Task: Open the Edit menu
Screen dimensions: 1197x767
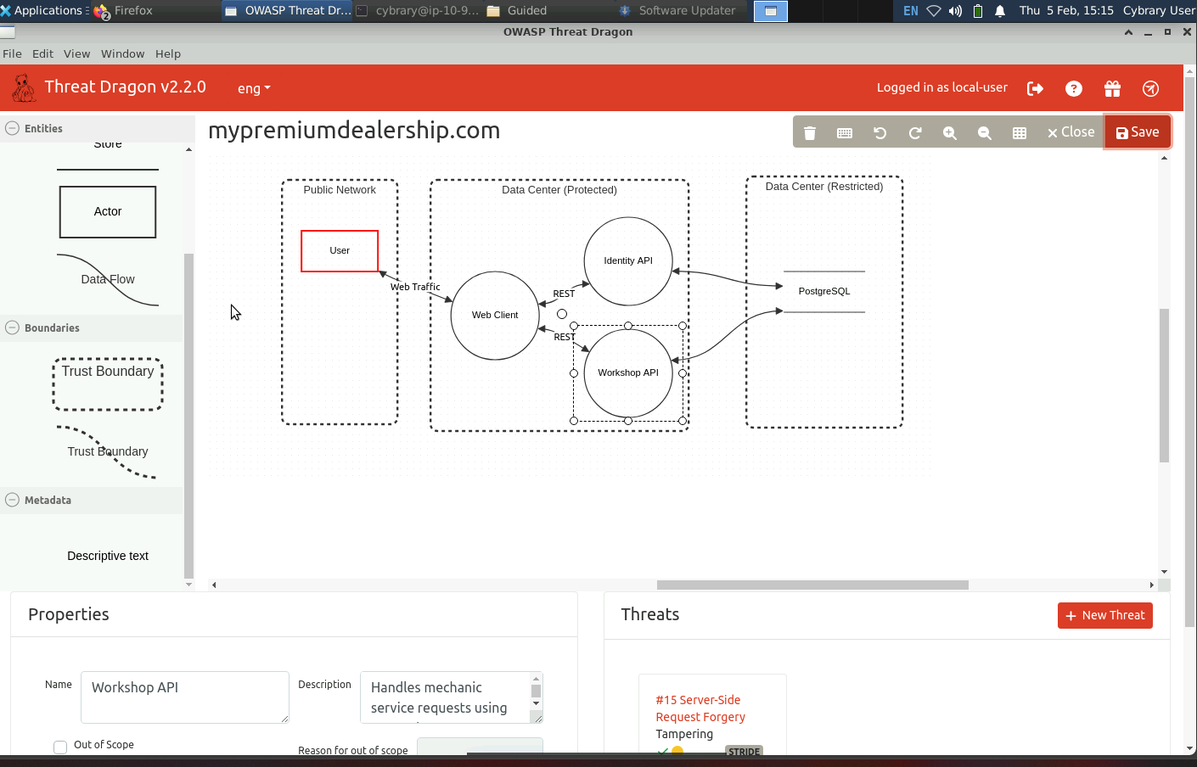Action: (x=42, y=53)
